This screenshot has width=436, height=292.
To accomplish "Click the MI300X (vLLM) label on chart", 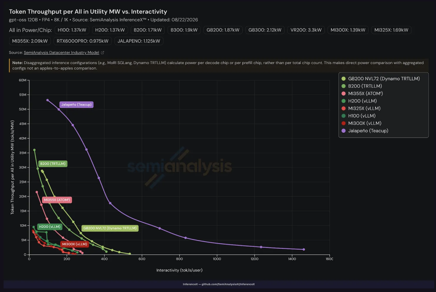I will click(75, 244).
